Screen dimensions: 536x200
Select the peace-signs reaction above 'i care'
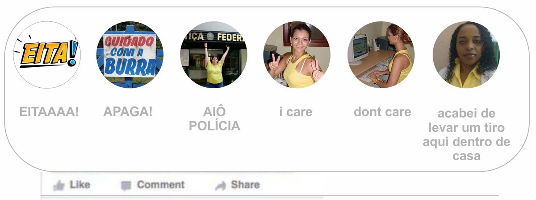point(297,55)
